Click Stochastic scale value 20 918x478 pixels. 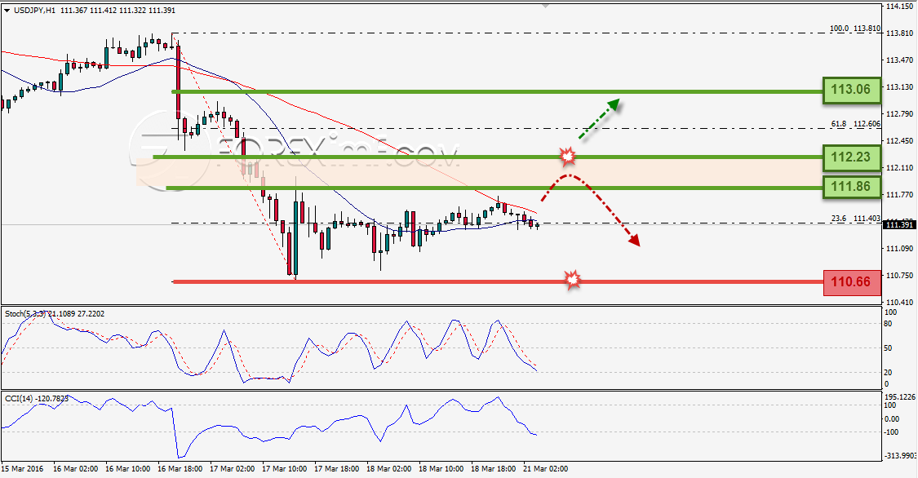(888, 373)
